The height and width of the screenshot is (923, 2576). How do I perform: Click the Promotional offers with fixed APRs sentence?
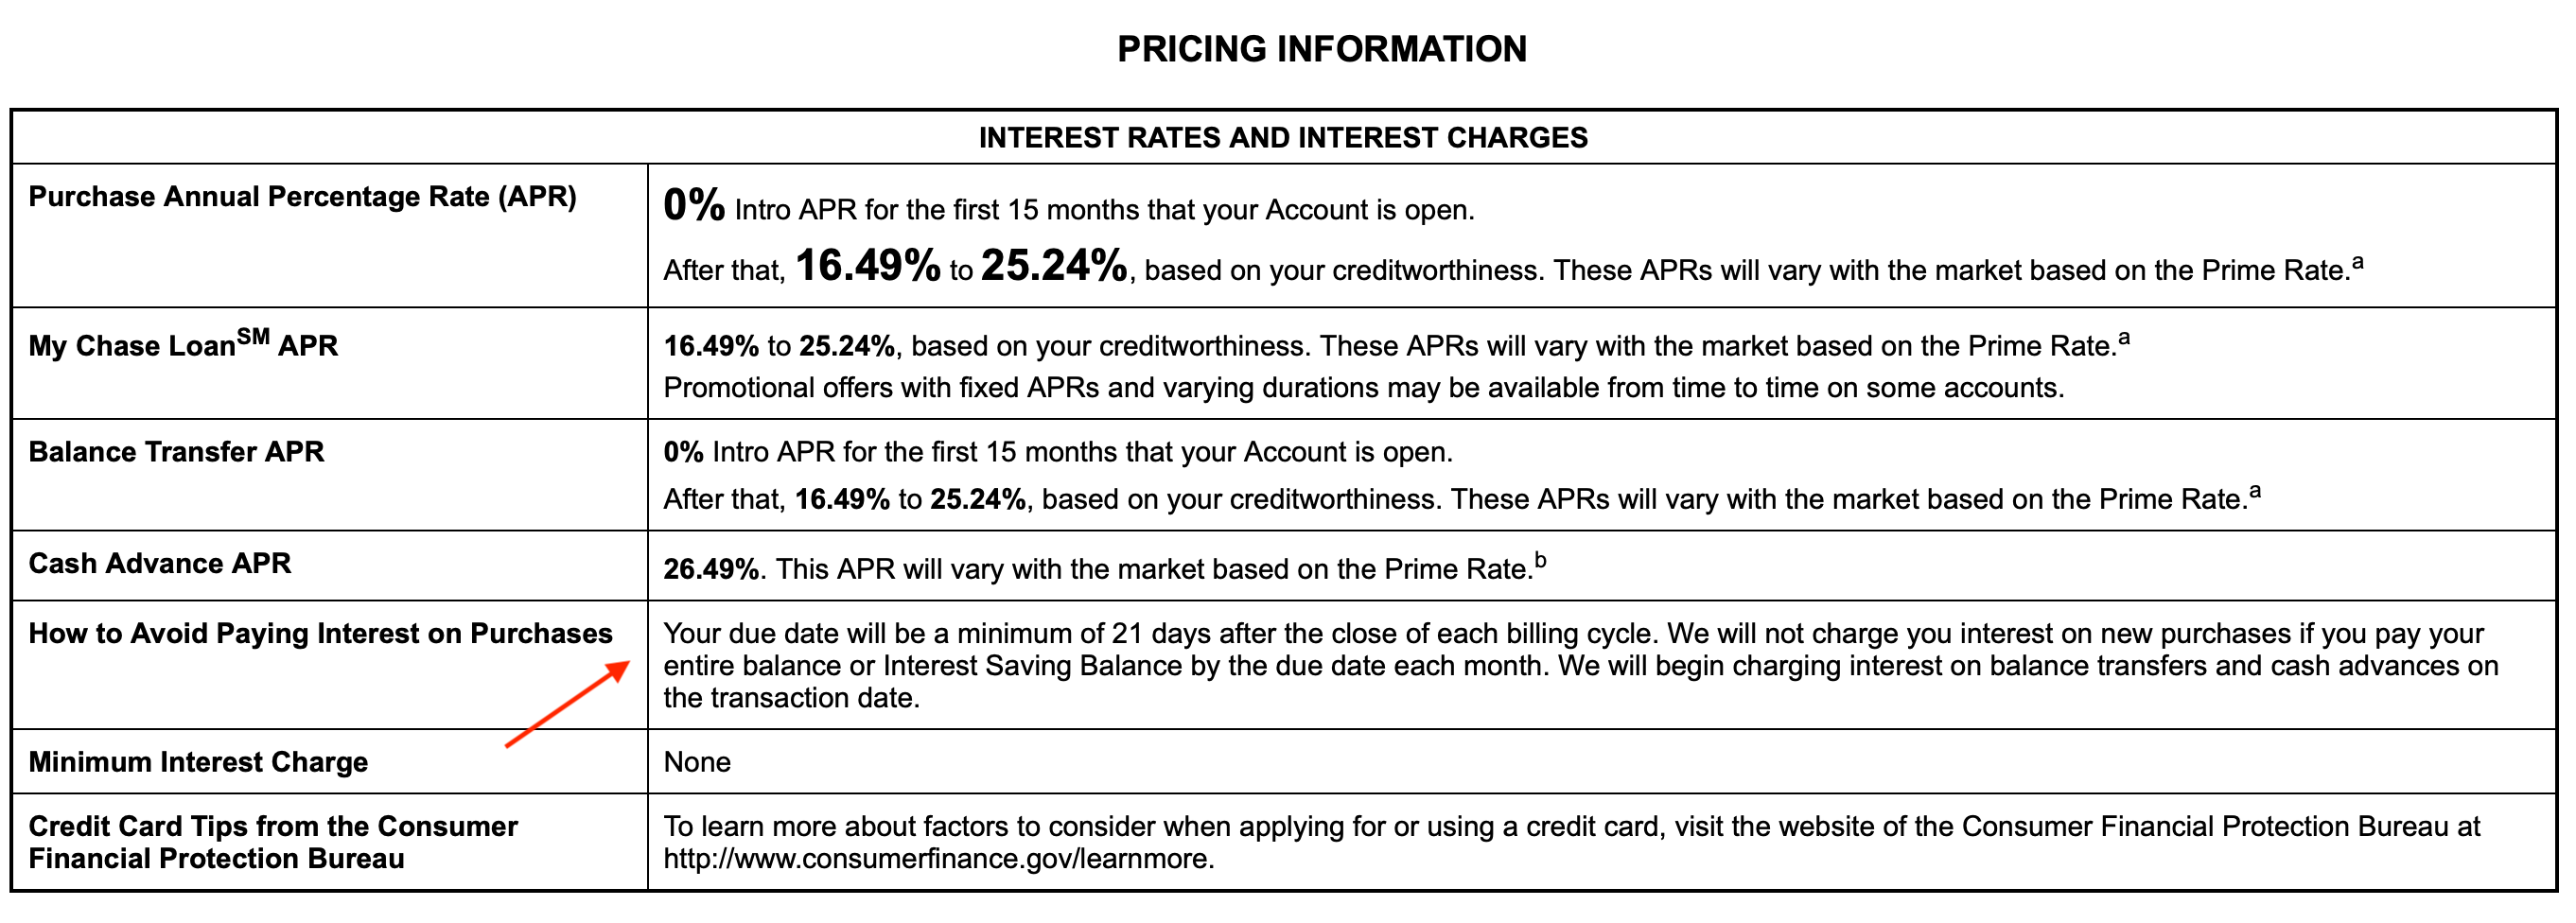(x=1363, y=388)
